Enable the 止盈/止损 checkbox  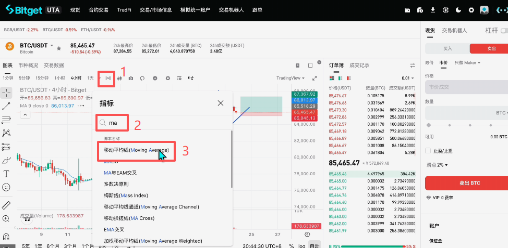428,151
